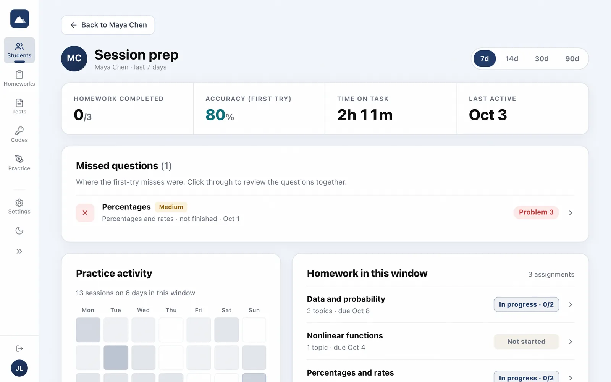Click the Last Active Oct 3 value
The width and height of the screenshot is (611, 382).
(488, 115)
